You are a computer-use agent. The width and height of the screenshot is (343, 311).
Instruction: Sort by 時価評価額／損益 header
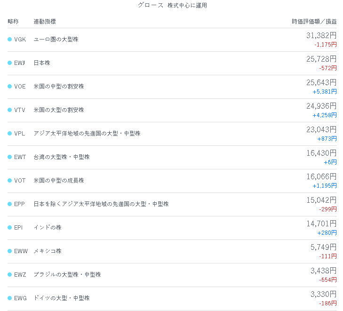314,22
